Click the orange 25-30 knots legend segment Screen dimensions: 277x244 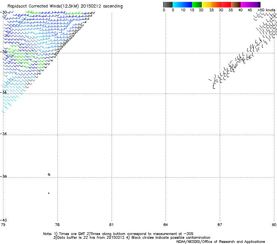click(216, 5)
